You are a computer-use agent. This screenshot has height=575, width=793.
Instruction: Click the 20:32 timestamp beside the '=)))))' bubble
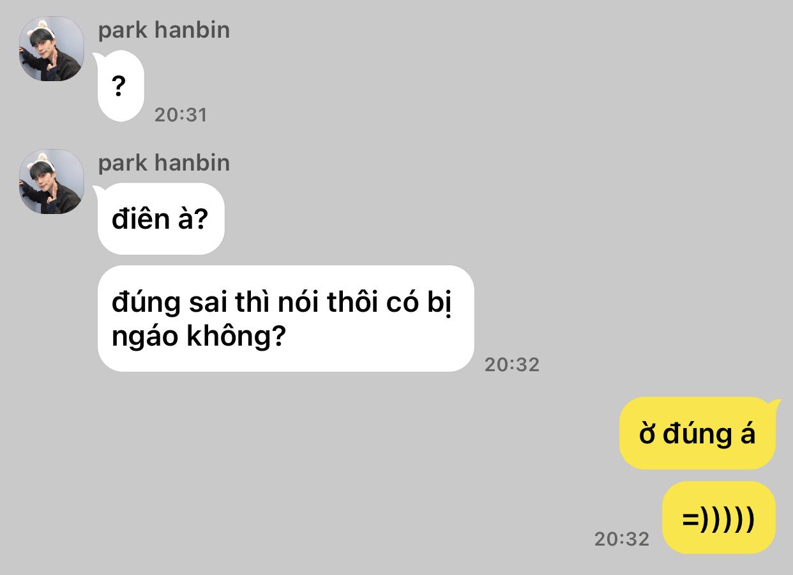[x=622, y=539]
